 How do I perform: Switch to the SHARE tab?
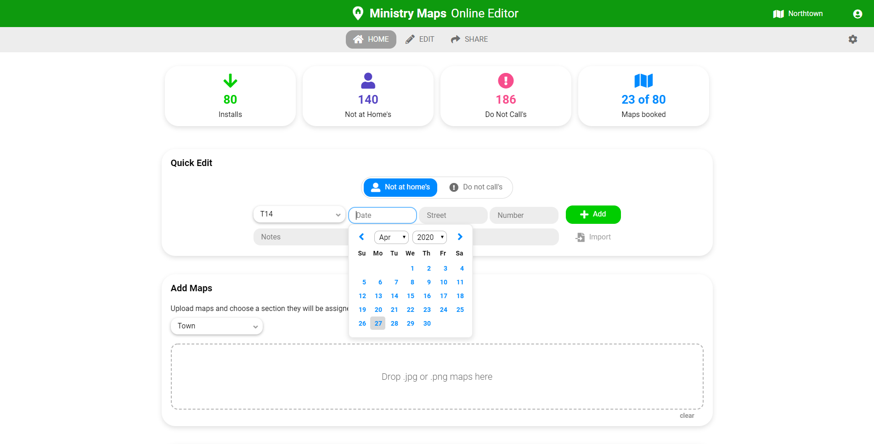tap(469, 39)
